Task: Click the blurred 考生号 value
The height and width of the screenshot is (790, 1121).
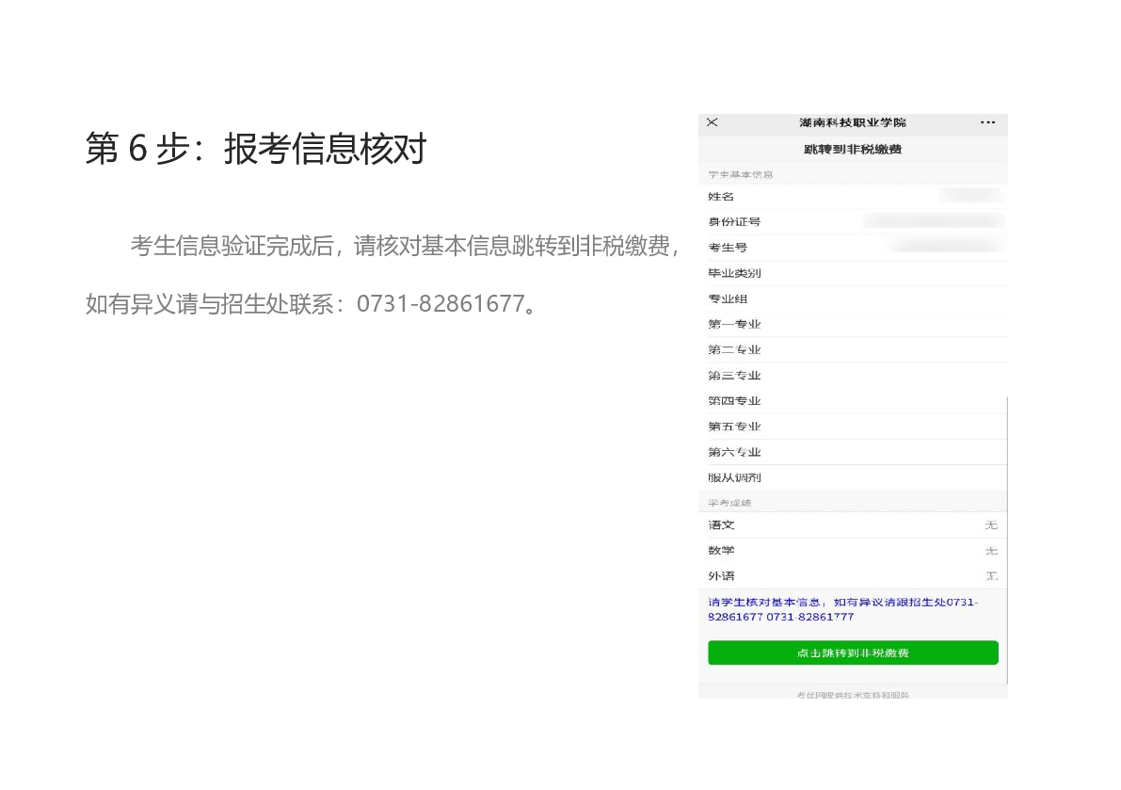Action: point(944,247)
